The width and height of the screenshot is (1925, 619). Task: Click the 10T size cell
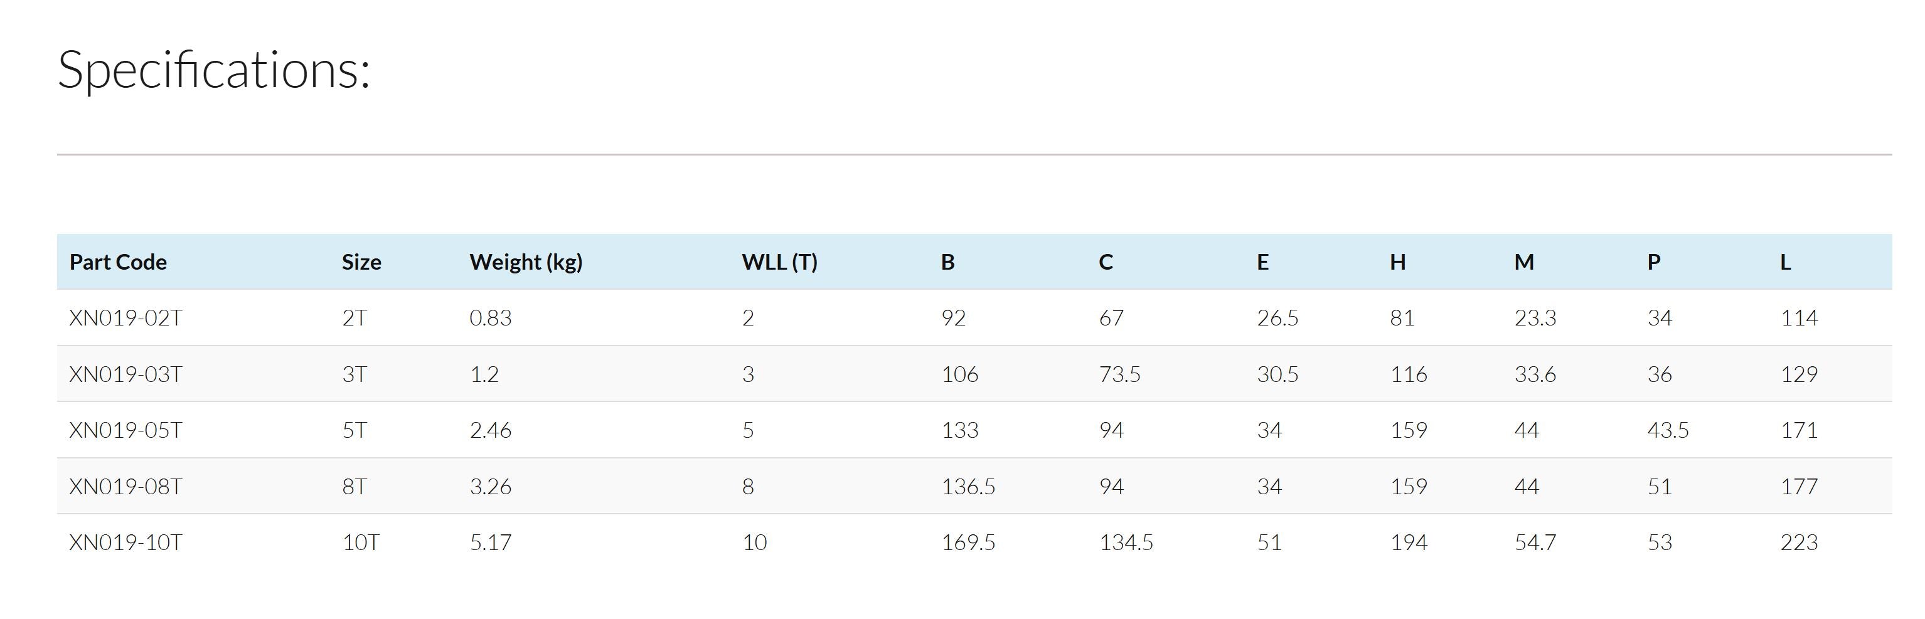click(361, 543)
